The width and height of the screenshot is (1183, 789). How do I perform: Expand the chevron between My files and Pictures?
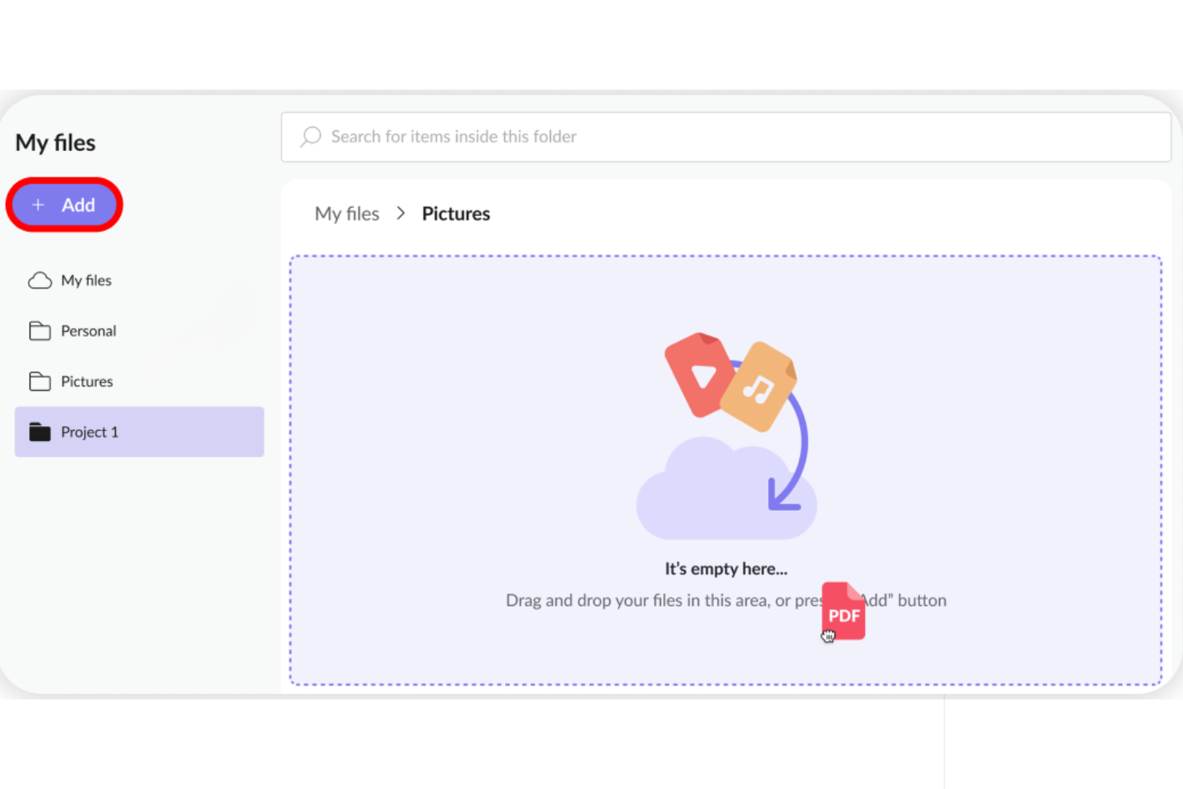coord(400,213)
